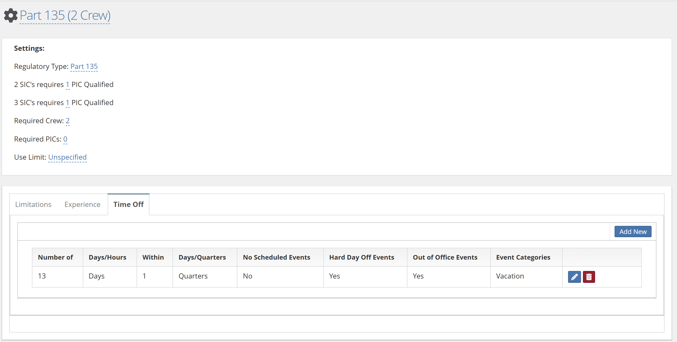Screen dimensions: 677x342
Task: Open the Use Limit Unspecified selector
Action: 67,157
